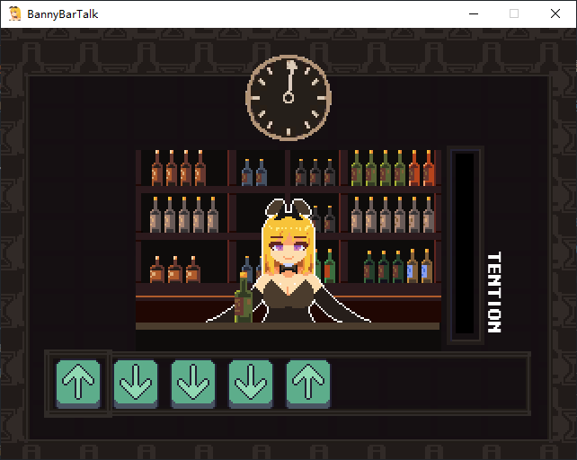
Task: Click the bartender's black bunny ears
Action: pos(288,208)
